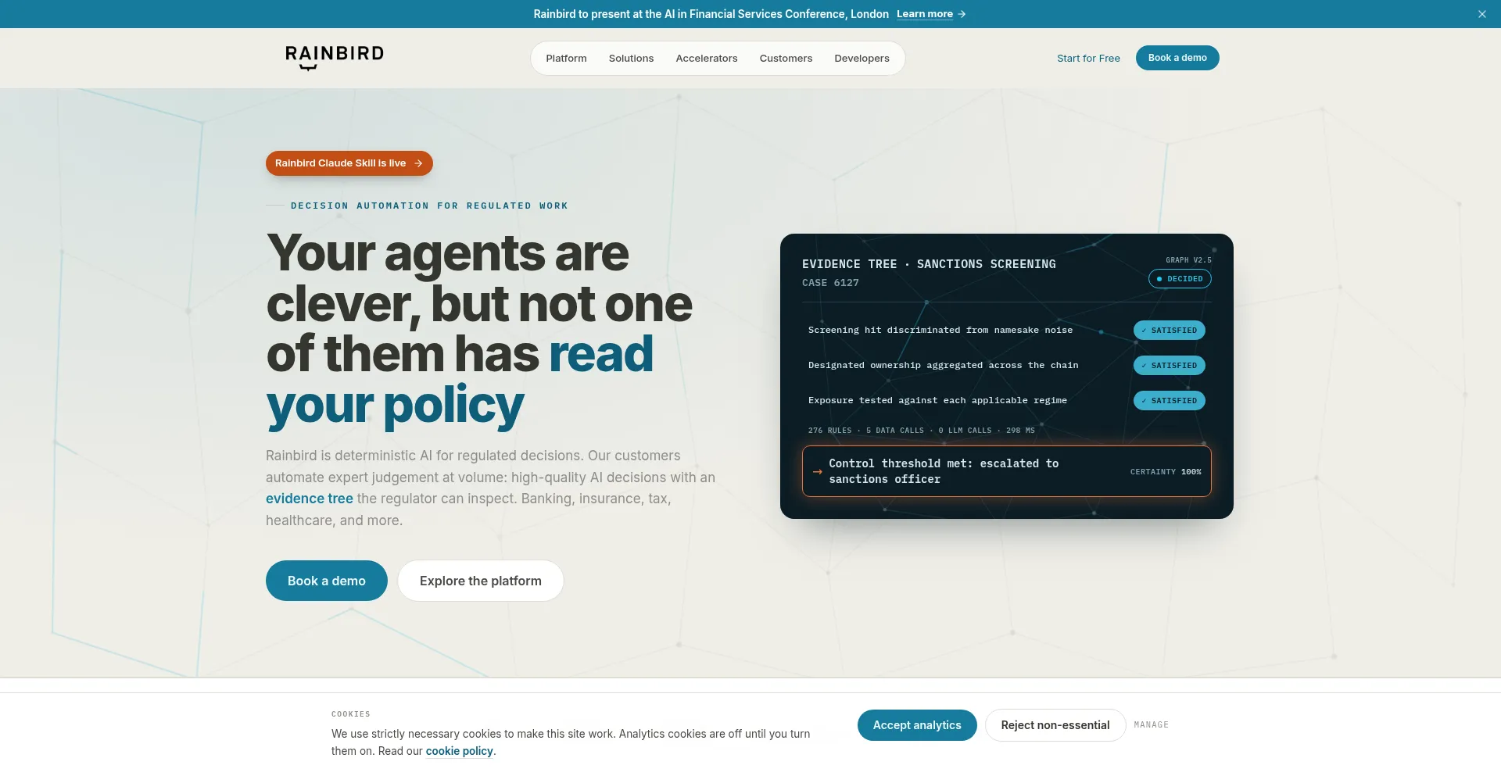
Task: Click the 'EVIDENCE TREE · SANCTIONS SCREENING' title
Action: point(929,264)
